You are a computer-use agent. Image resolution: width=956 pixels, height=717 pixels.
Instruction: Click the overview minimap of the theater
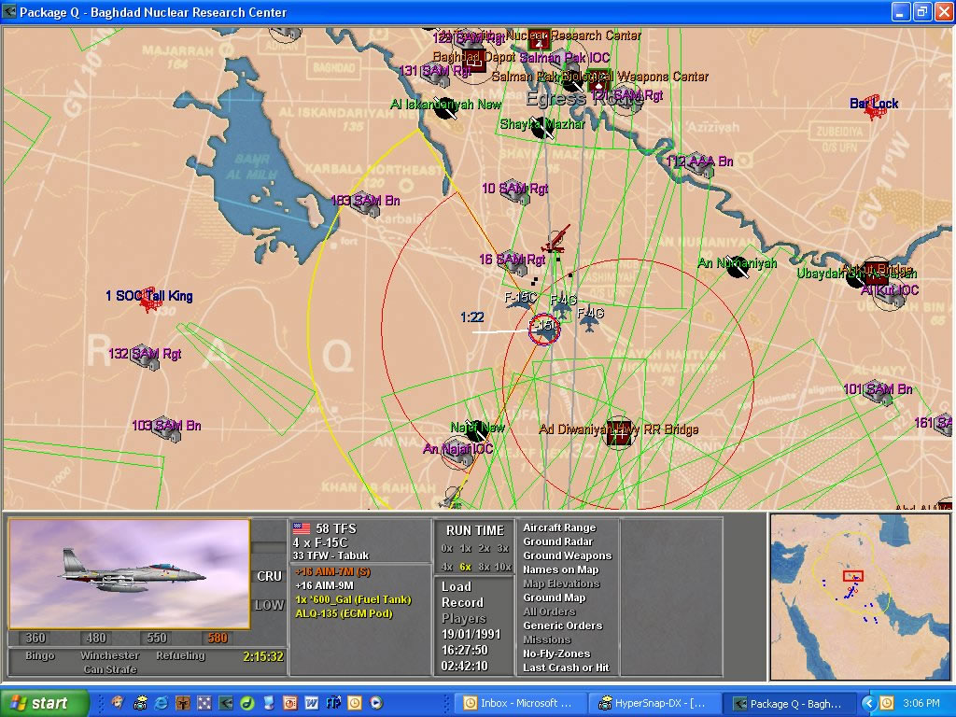859,596
